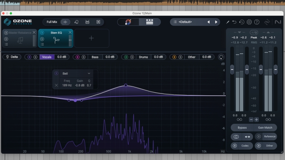Open Master Rebalance presets list icon
The image size is (285, 160).
coord(6,44)
